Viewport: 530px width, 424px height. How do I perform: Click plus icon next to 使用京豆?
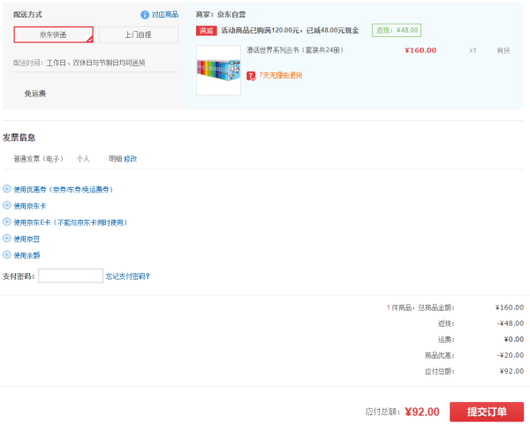pyautogui.click(x=7, y=238)
